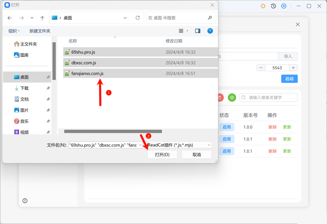Image resolution: width=327 pixels, height=224 pixels.
Task: Click the blue question mark help icon
Action: [210, 31]
